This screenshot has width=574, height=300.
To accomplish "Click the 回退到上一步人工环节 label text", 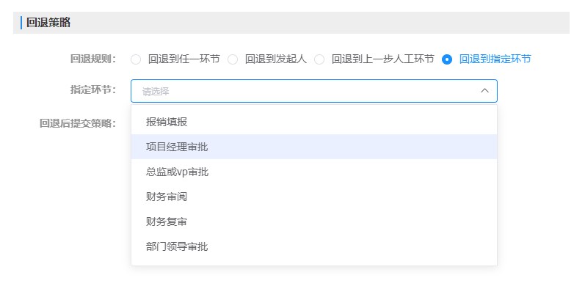I will [x=382, y=59].
